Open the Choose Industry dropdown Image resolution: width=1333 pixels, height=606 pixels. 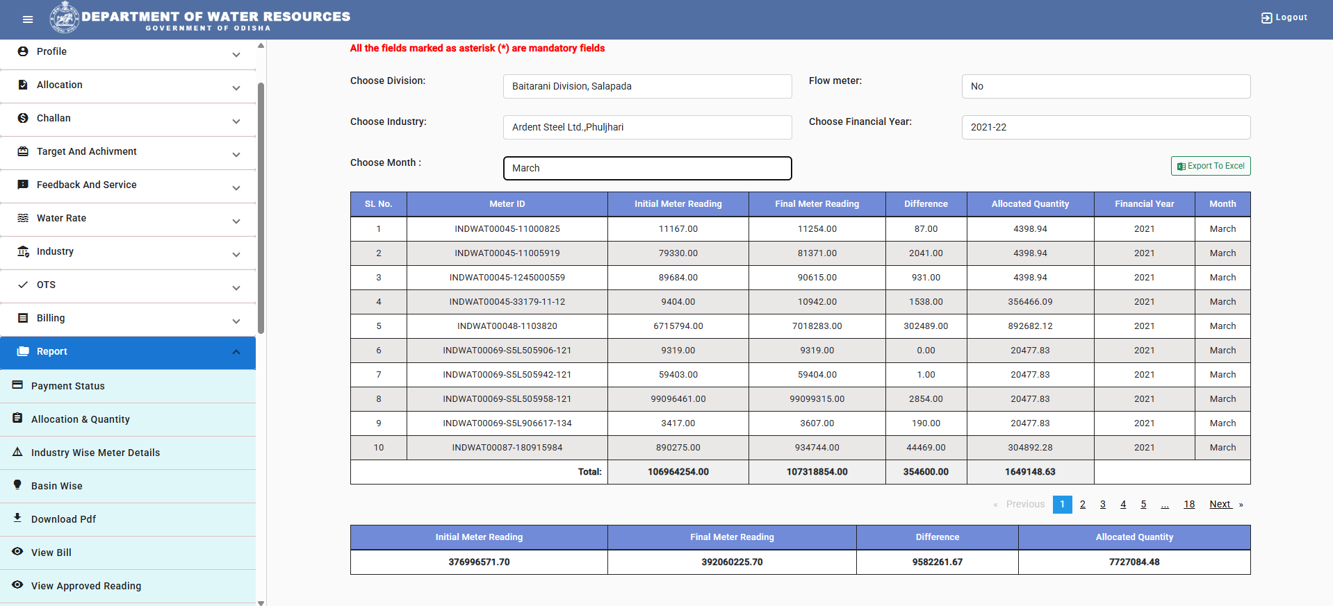click(x=647, y=127)
